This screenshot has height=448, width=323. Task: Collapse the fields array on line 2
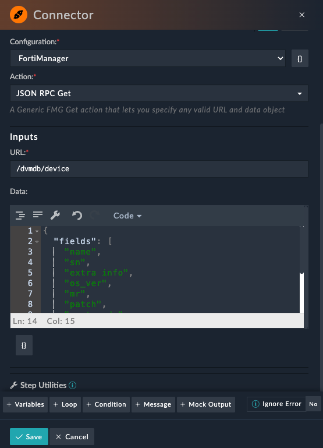[x=37, y=241]
